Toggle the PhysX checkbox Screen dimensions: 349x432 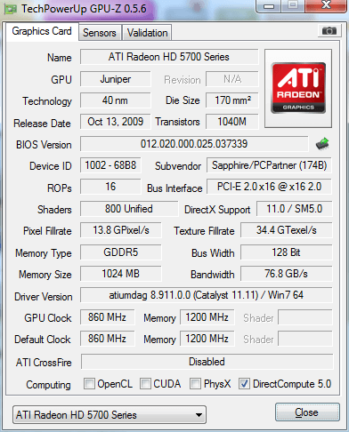click(195, 383)
